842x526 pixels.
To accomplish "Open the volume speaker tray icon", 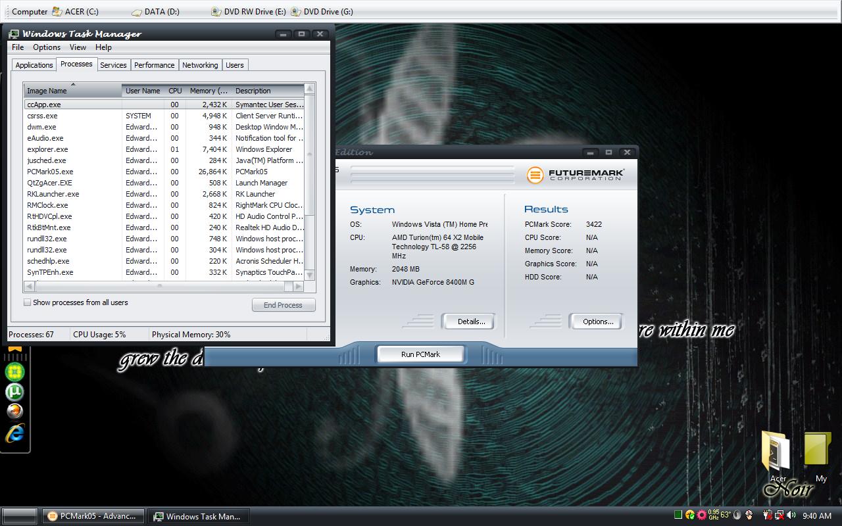I will [x=791, y=515].
